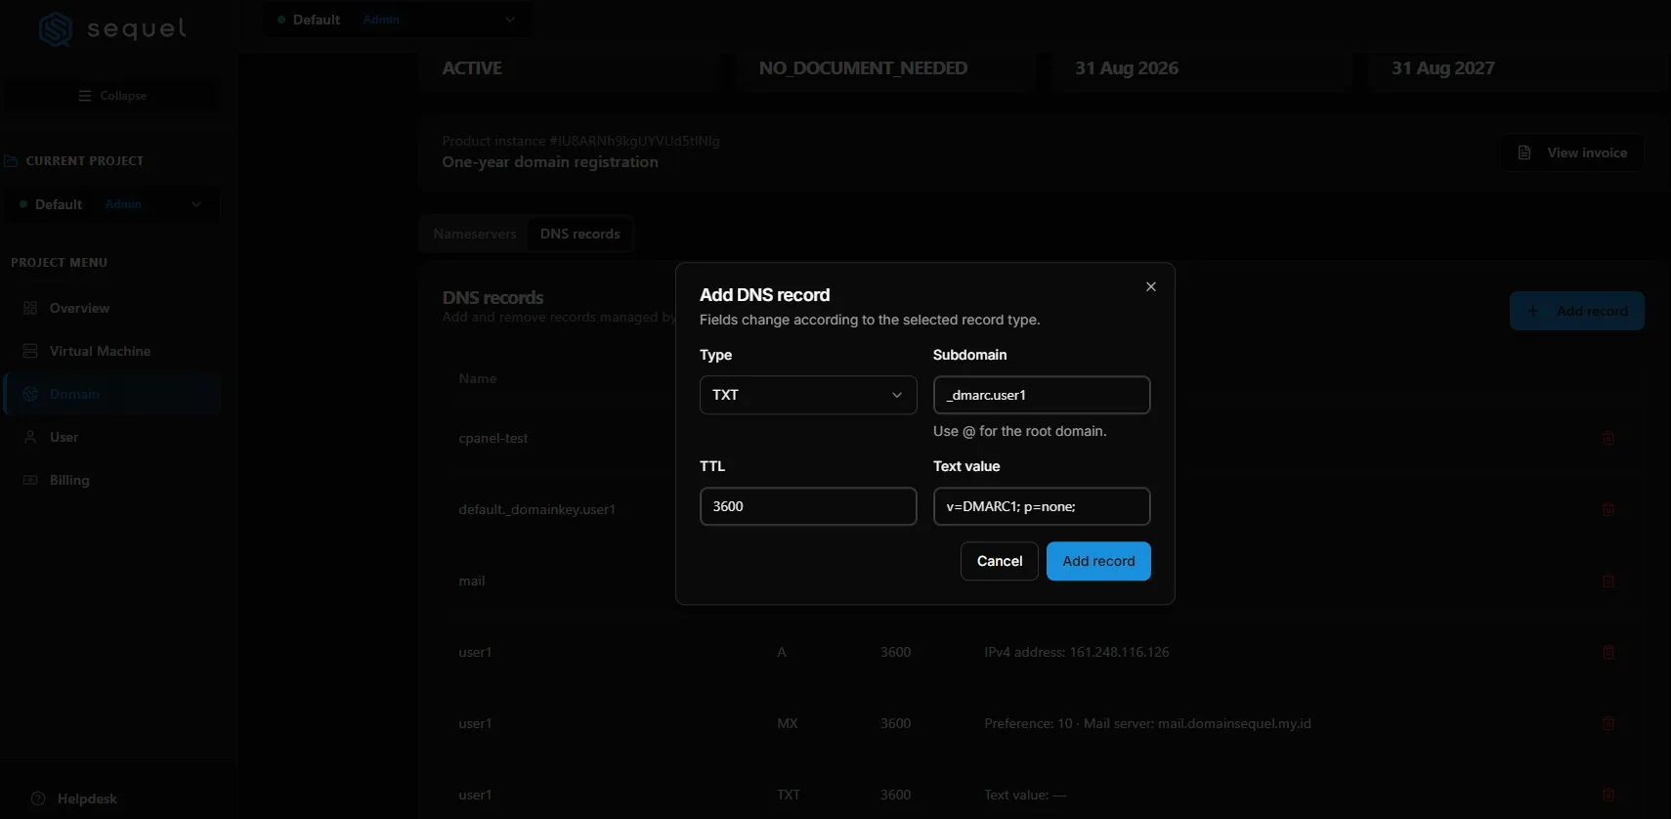Open the Type dropdown showing TXT
Viewport: 1671px width, 819px height.
click(808, 395)
